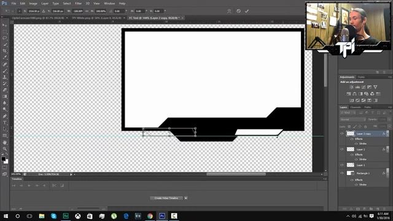
Task: Switch to the TPI White.png document tab
Action: tap(97, 18)
